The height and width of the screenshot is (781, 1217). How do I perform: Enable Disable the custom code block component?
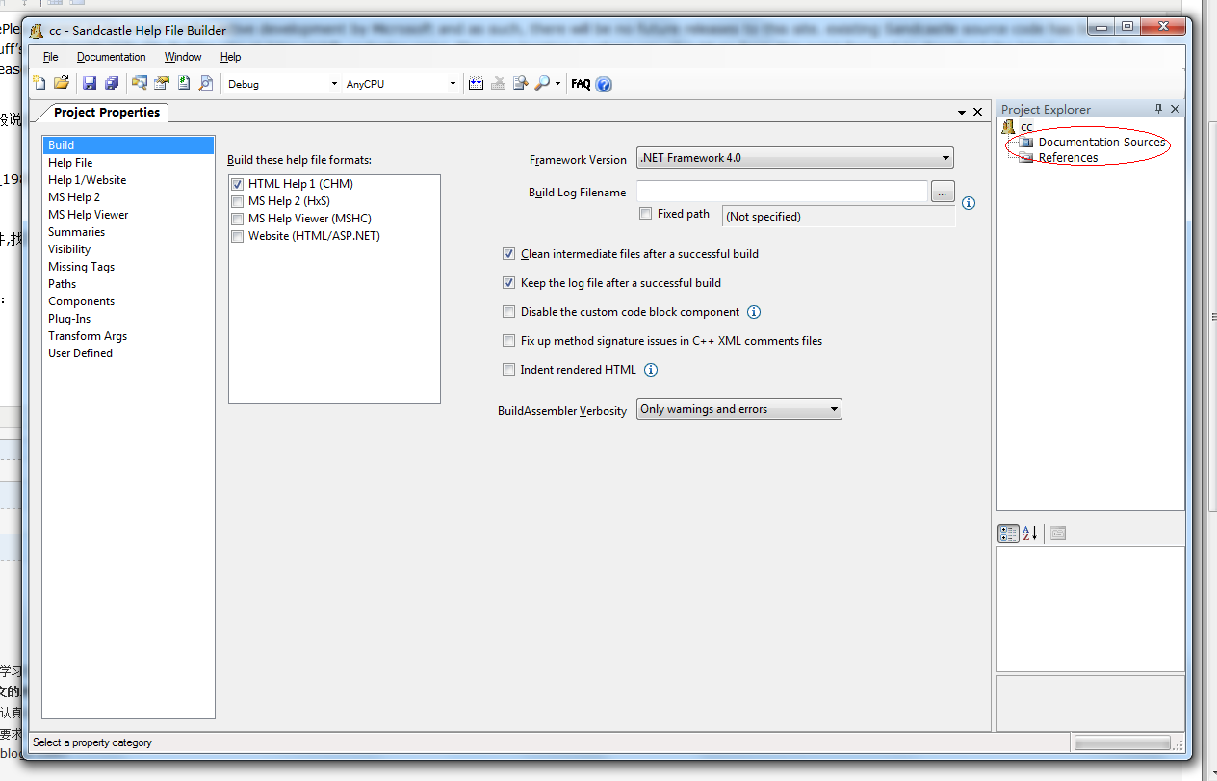coord(508,312)
